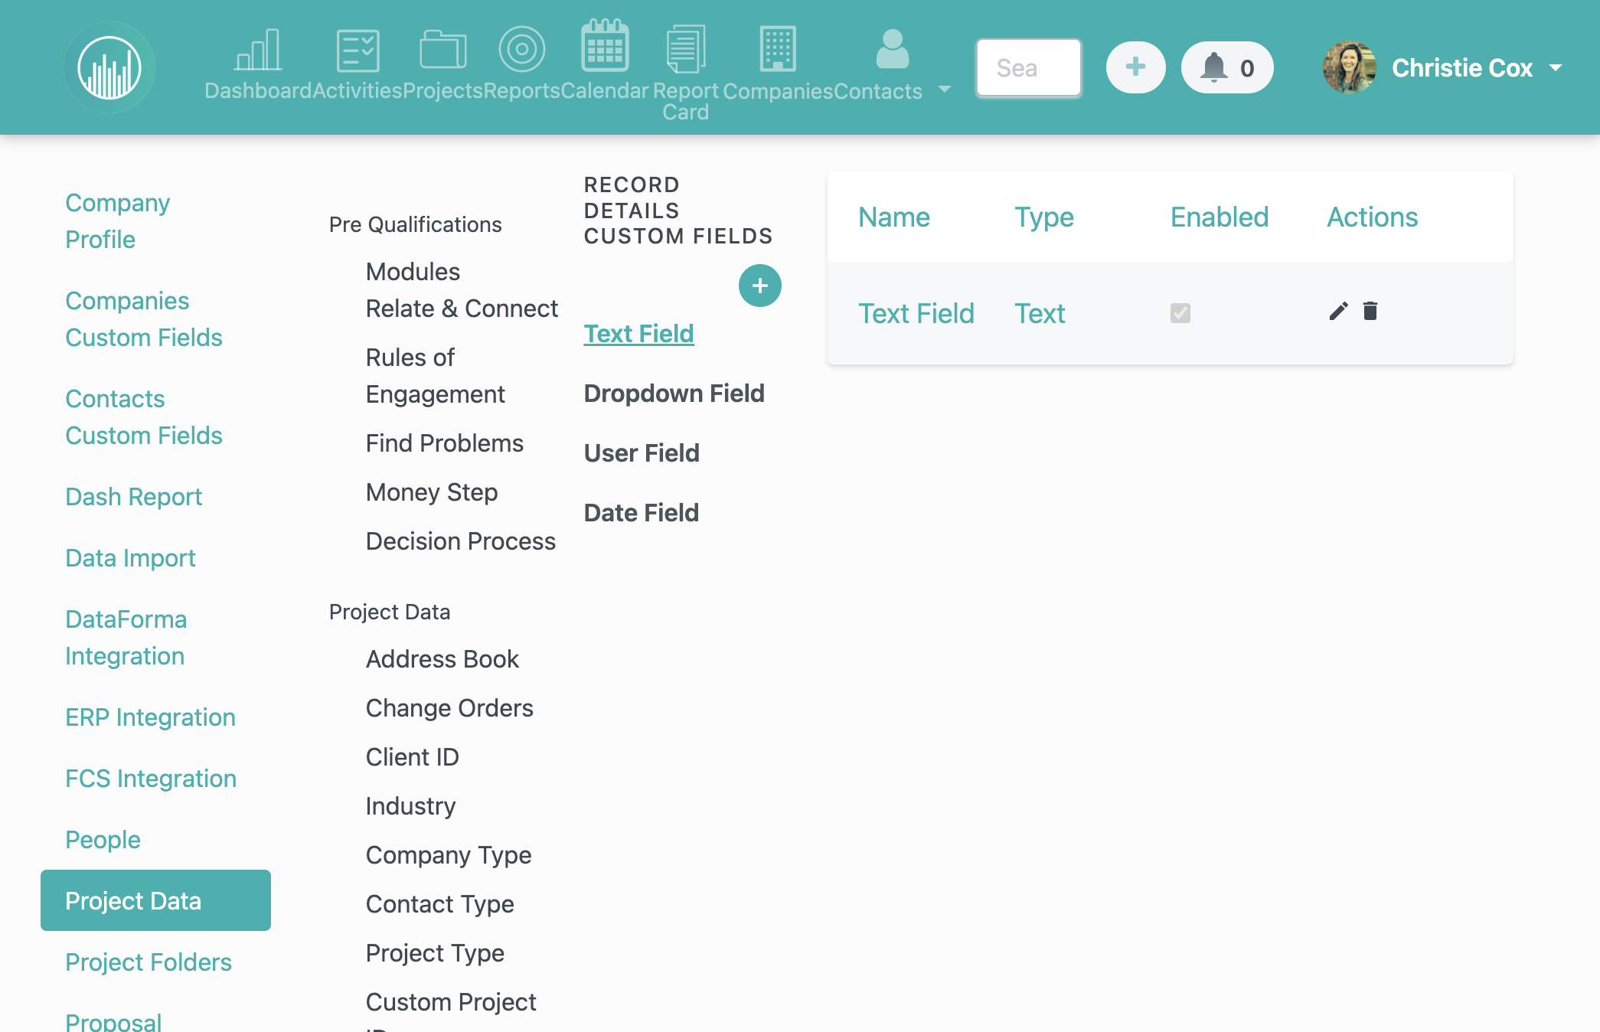1600x1032 pixels.
Task: Select Date Field type
Action: click(641, 513)
